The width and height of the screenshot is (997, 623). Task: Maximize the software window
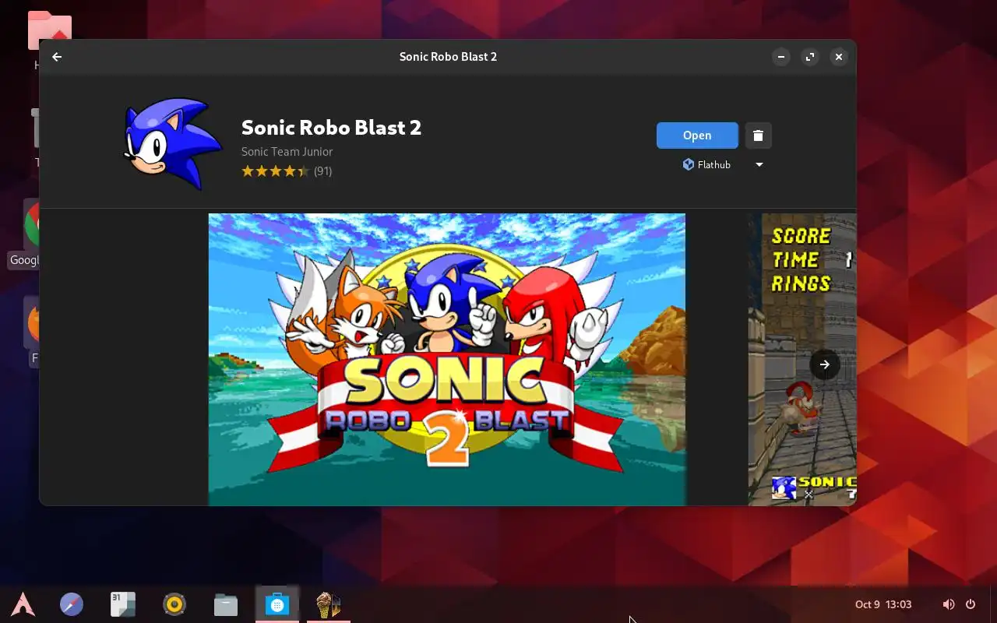tap(810, 57)
